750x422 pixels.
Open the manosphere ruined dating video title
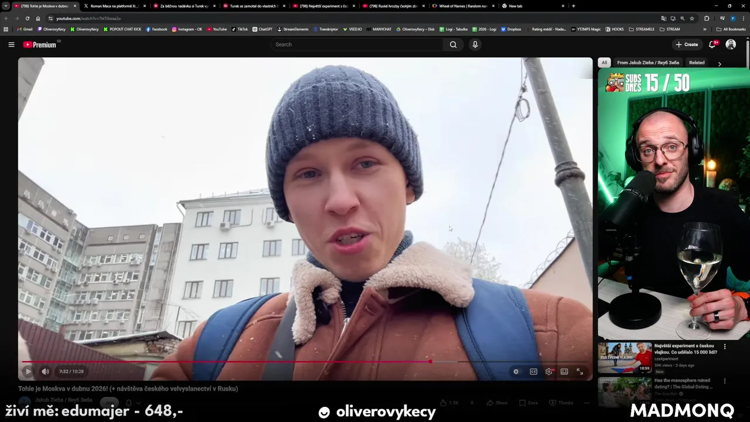pyautogui.click(x=683, y=384)
